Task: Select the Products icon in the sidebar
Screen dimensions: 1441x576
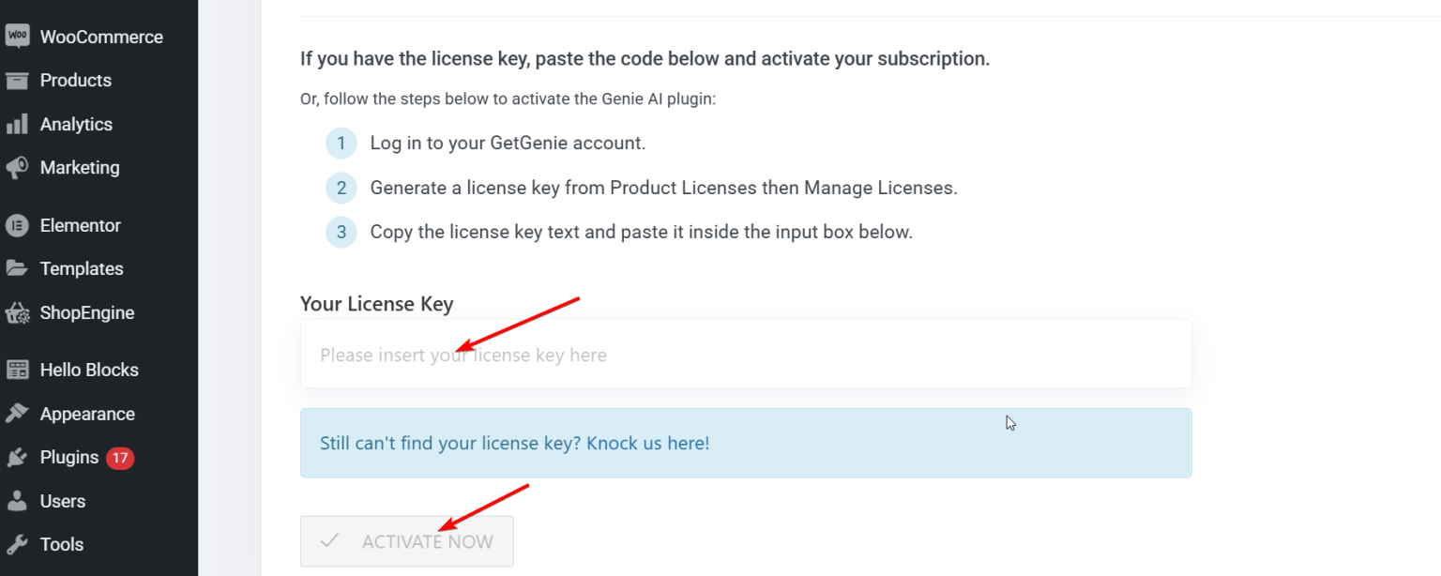Action: point(18,80)
